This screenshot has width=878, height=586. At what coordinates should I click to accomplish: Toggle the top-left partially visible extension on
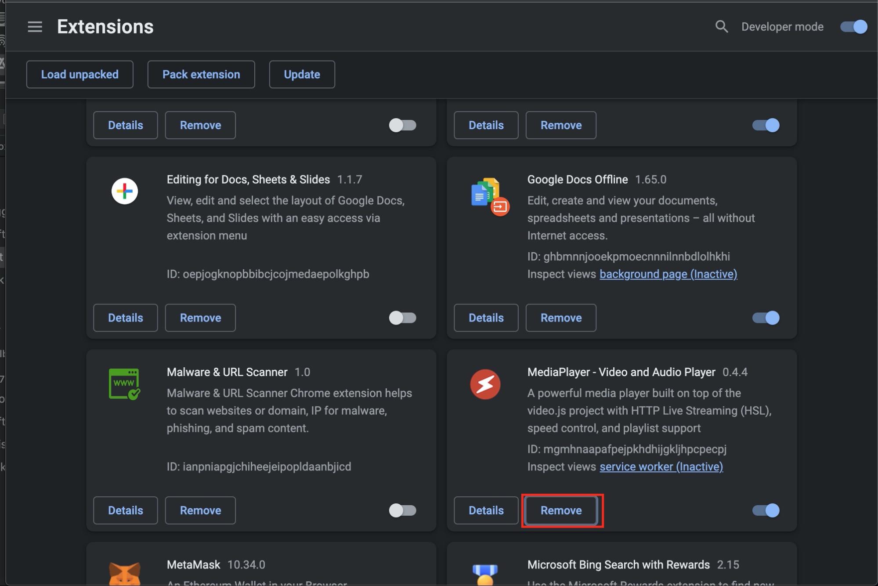point(402,125)
